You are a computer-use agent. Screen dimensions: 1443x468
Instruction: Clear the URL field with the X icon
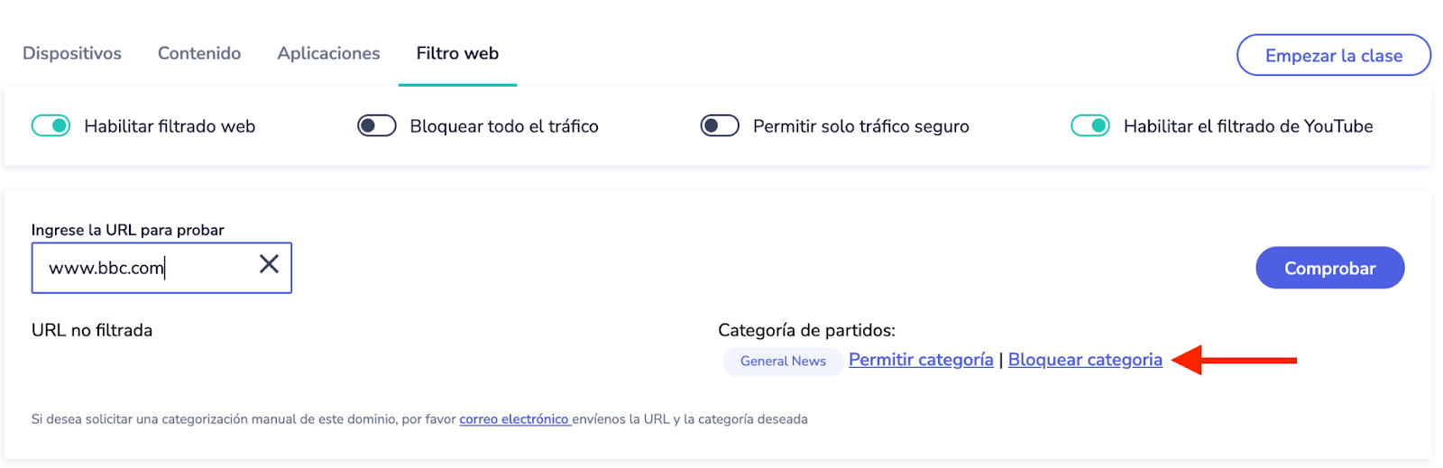click(269, 264)
